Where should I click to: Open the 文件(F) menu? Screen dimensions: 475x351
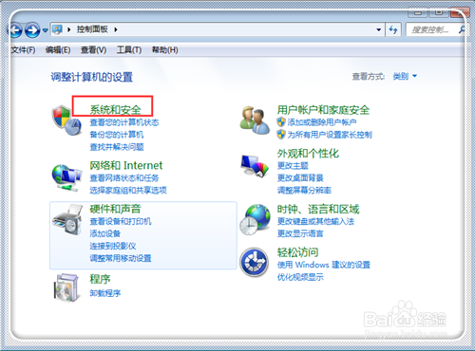pyautogui.click(x=23, y=50)
